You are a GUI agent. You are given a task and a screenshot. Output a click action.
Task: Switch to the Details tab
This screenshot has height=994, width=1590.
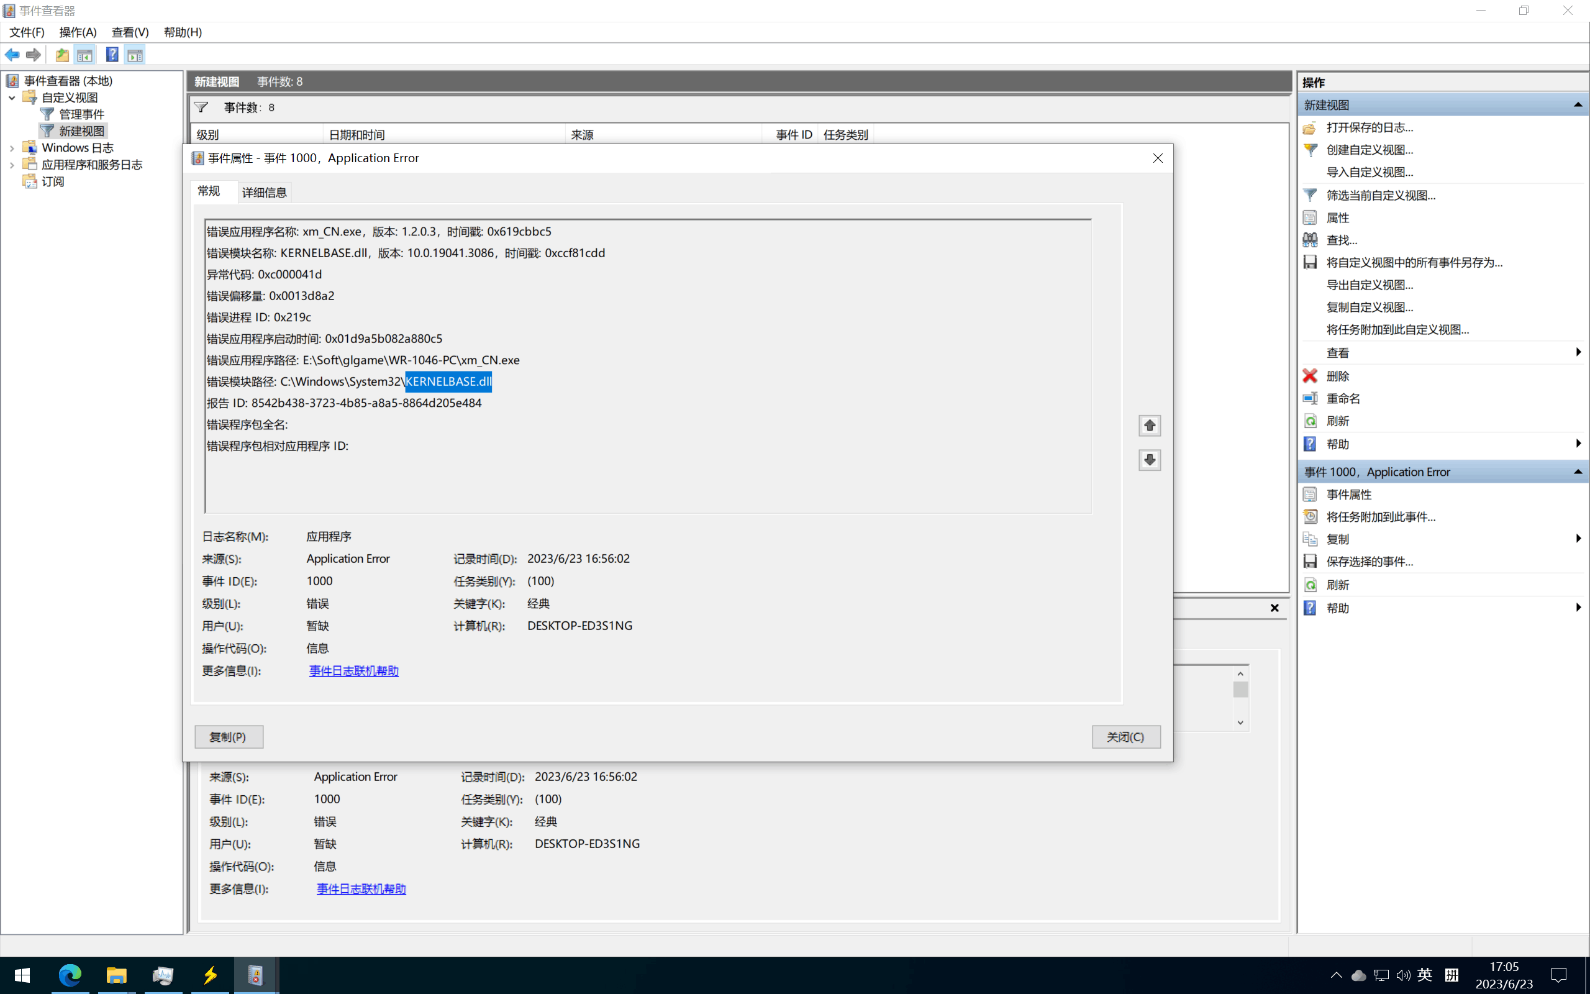[x=264, y=193]
